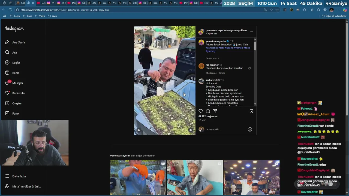
Task: Open Mesajlar inbox with 9+ badge
Action: (14, 83)
